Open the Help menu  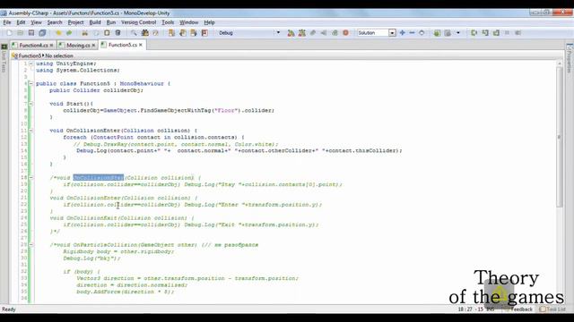(209, 22)
